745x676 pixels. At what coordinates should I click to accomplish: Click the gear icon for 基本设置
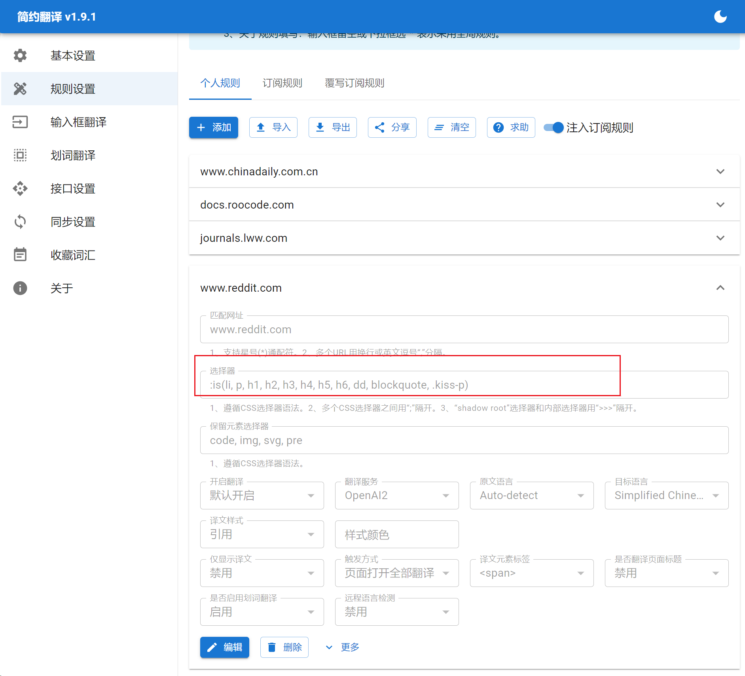[20, 55]
